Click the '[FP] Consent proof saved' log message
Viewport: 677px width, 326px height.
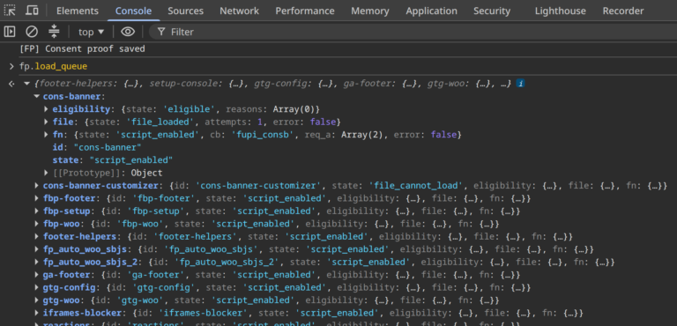click(82, 48)
